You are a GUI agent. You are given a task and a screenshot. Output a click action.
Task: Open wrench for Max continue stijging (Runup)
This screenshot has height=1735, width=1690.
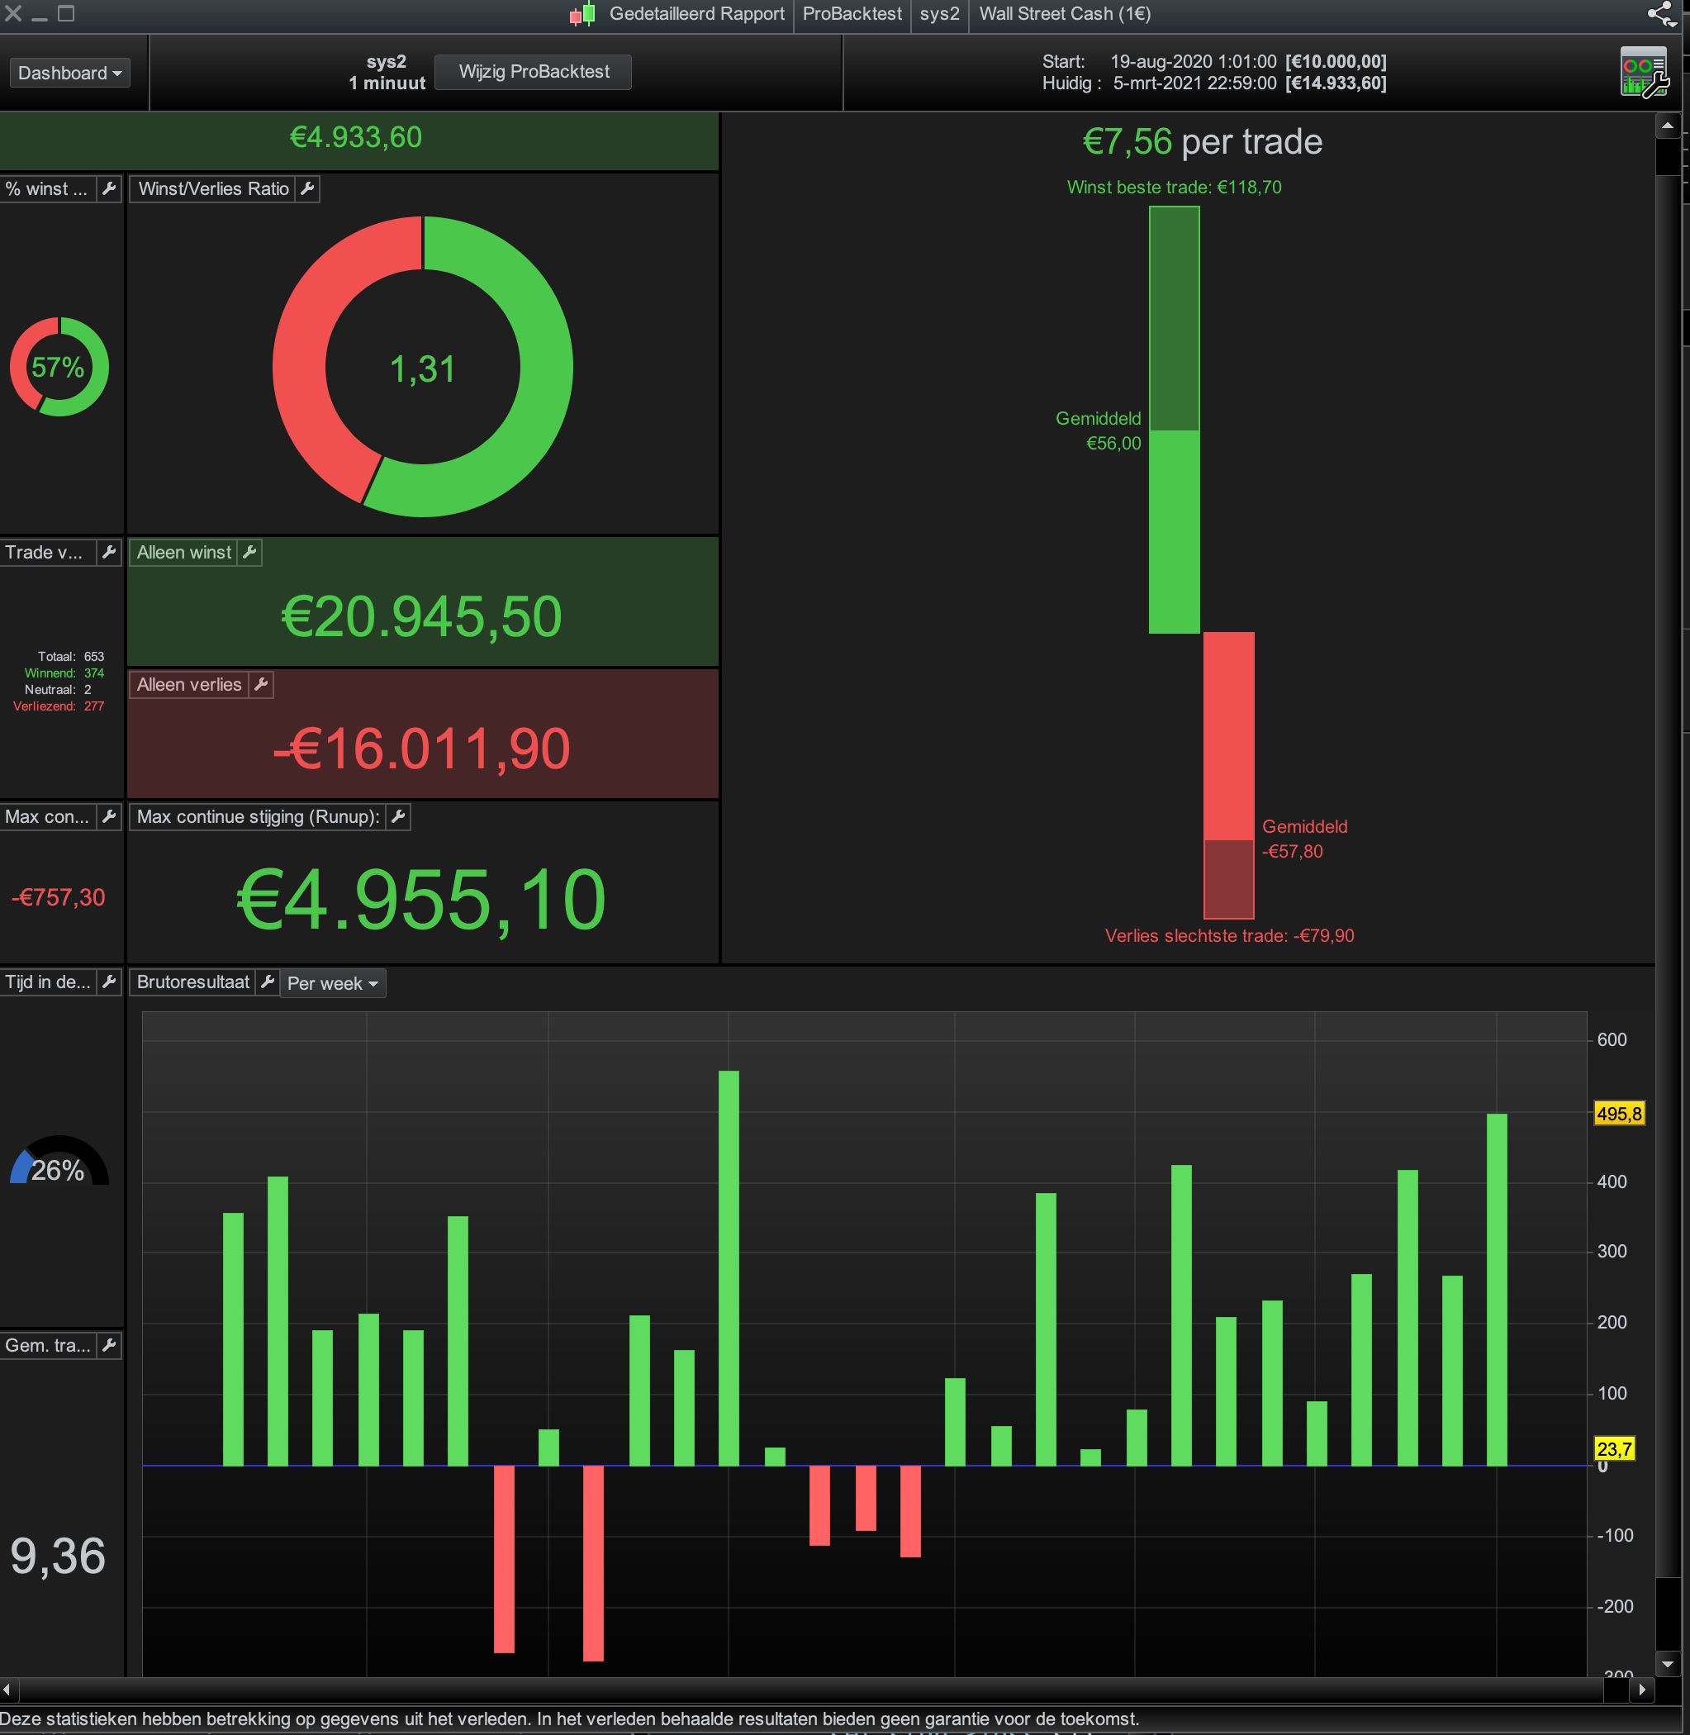click(x=398, y=817)
